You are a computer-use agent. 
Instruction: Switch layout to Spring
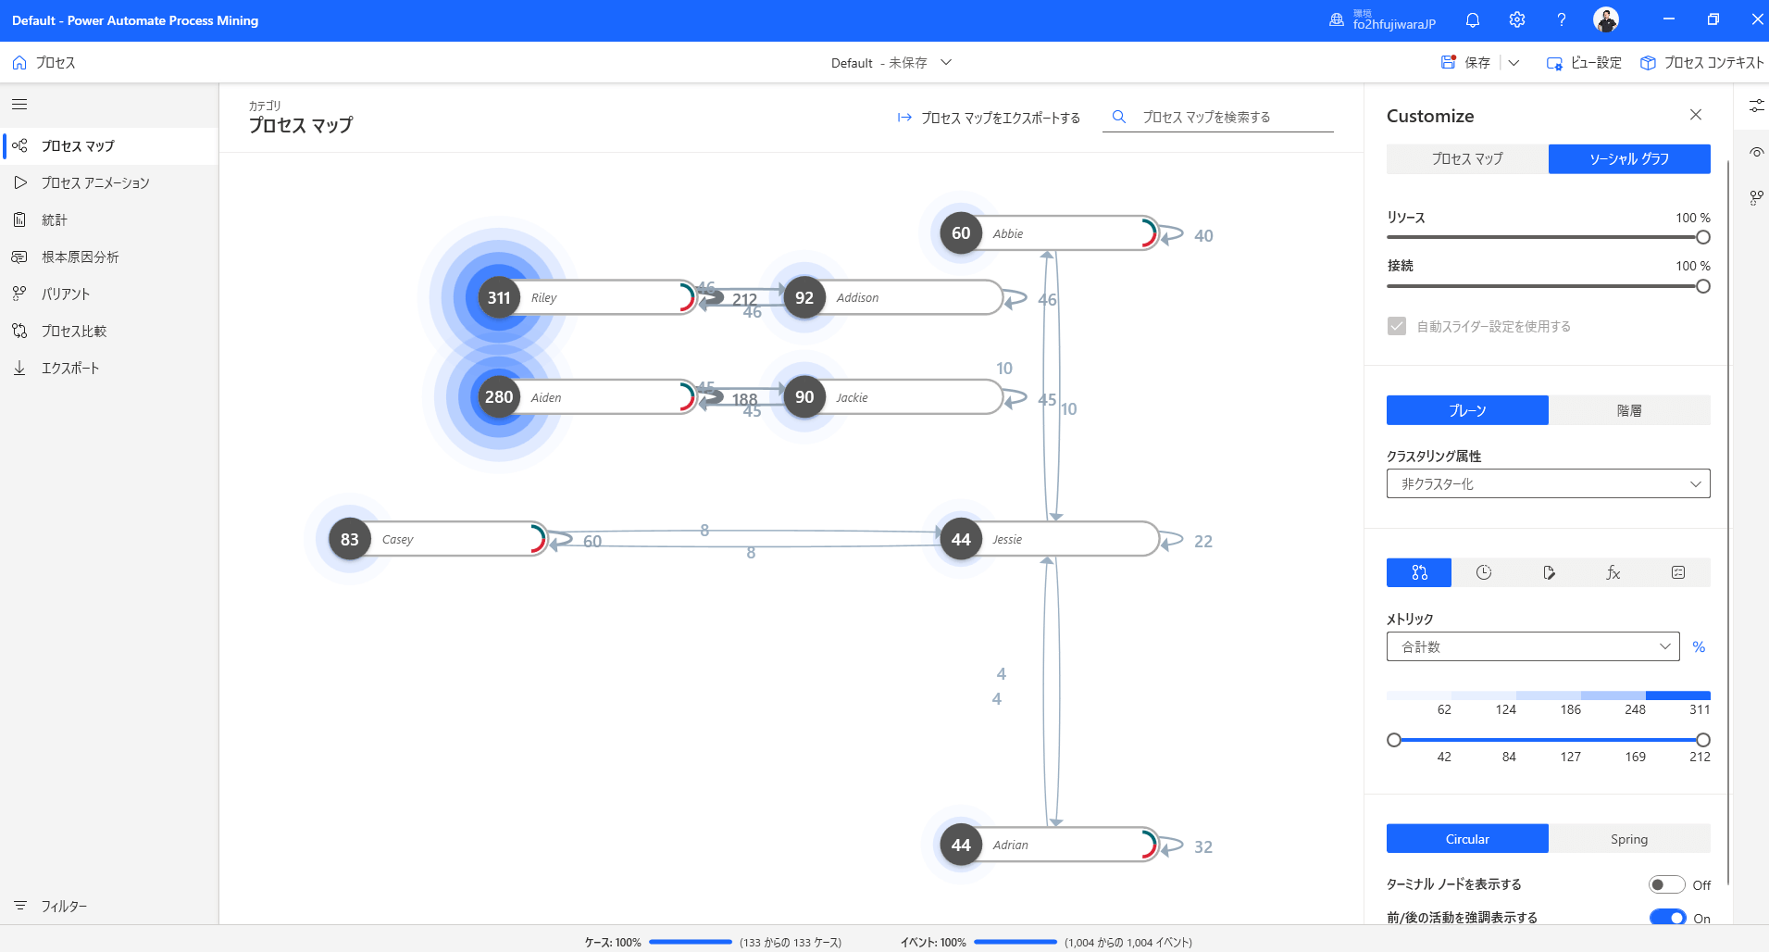pyautogui.click(x=1629, y=838)
